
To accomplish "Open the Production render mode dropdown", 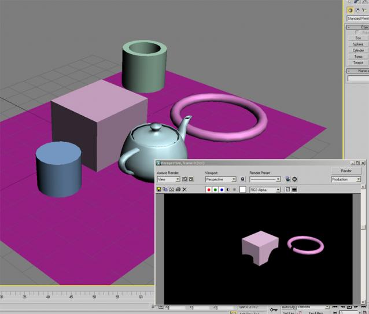I will [346, 179].
